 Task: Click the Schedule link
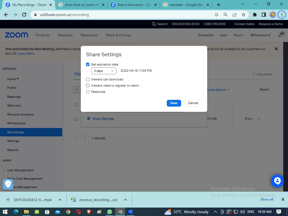206,35
